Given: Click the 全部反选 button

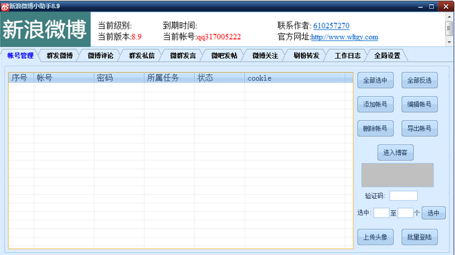Looking at the screenshot, I should pos(419,80).
